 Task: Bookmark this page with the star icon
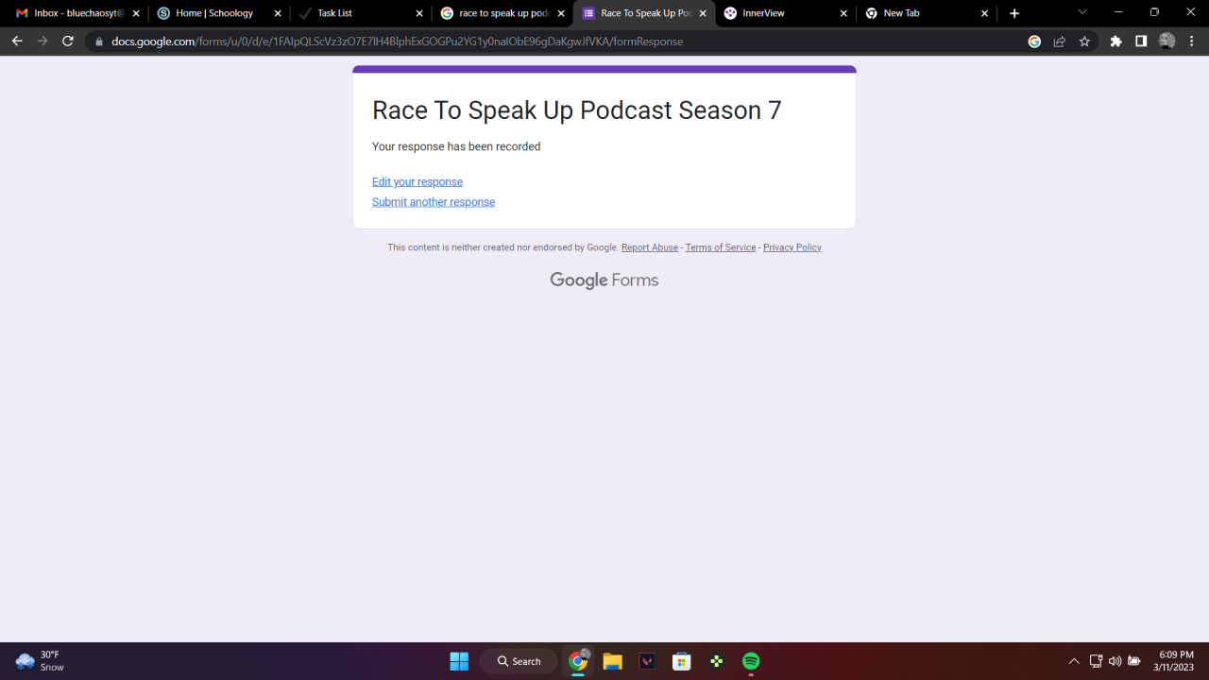1084,42
